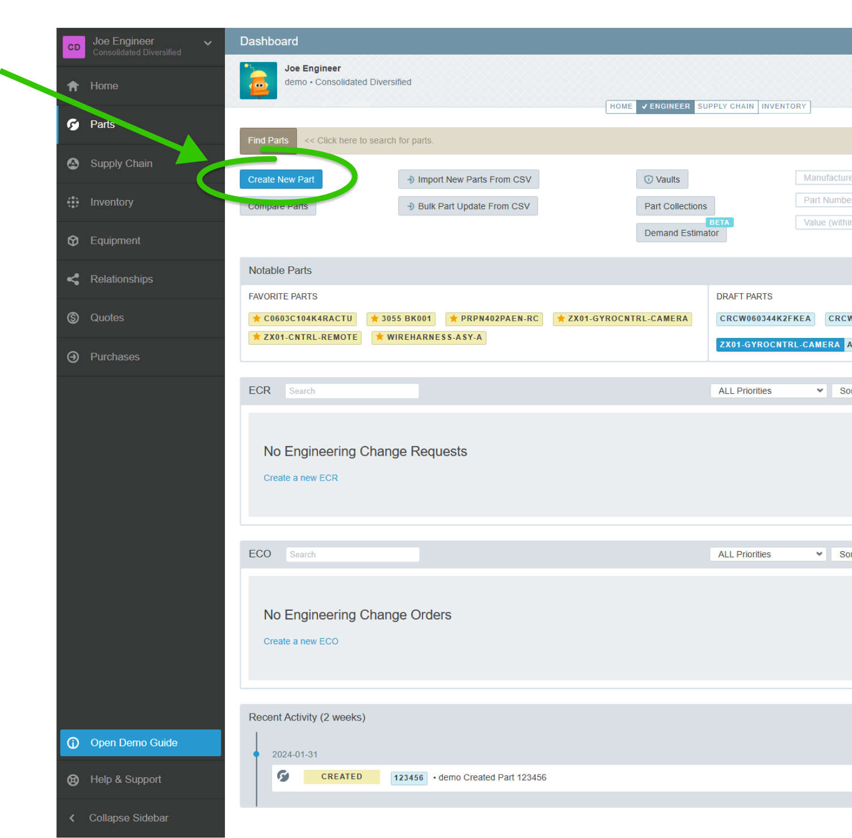Screen dimensions: 852x838
Task: Click the Create New Part button
Action: pos(281,179)
